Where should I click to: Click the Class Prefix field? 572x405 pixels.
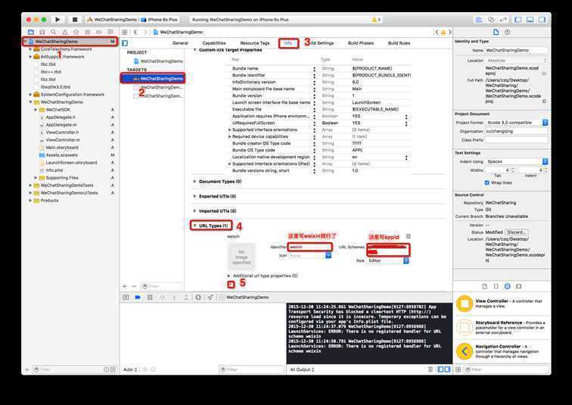(516, 140)
